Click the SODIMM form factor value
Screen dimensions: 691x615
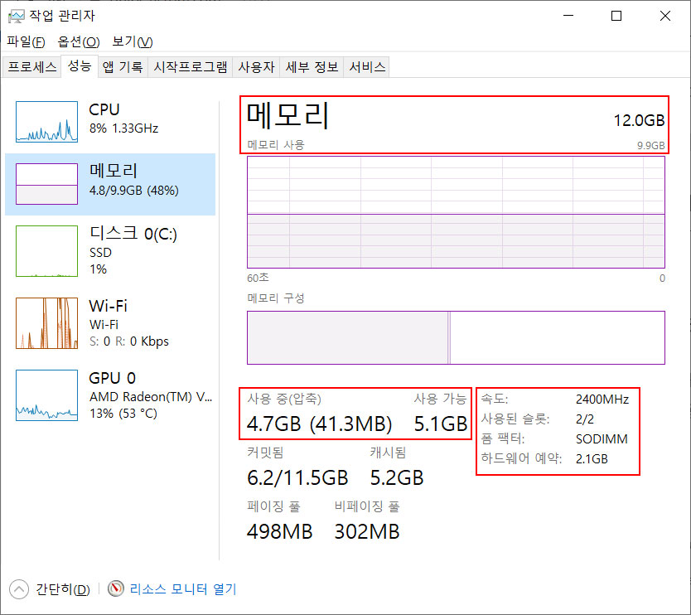[x=602, y=439]
